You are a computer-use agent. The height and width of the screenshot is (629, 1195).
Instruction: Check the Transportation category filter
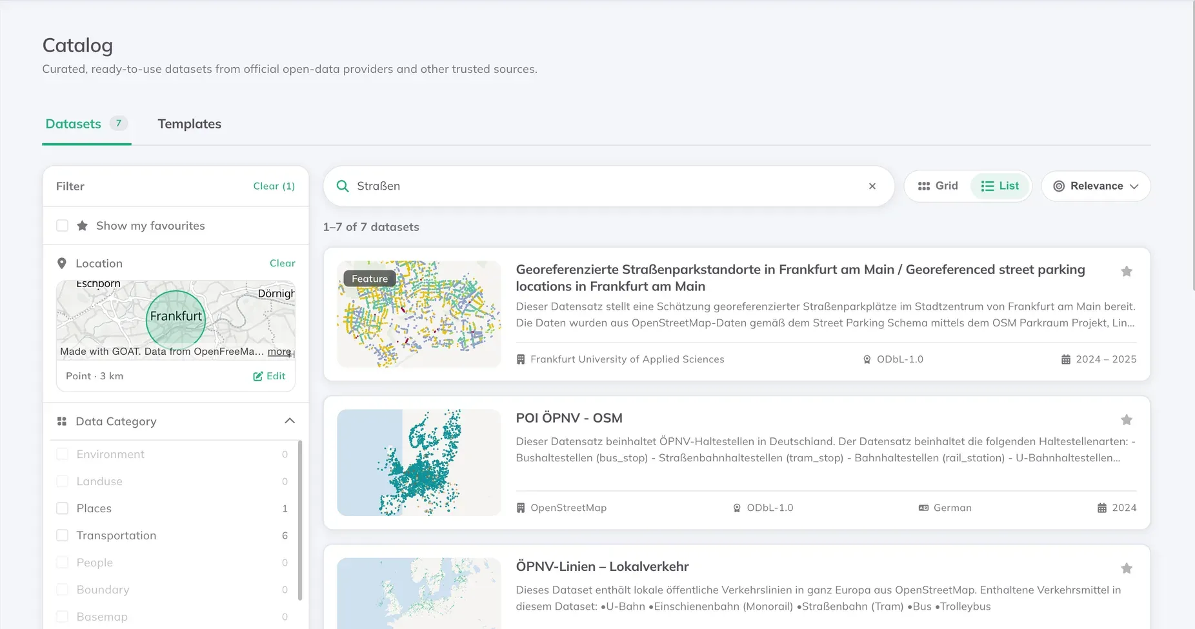pos(63,535)
